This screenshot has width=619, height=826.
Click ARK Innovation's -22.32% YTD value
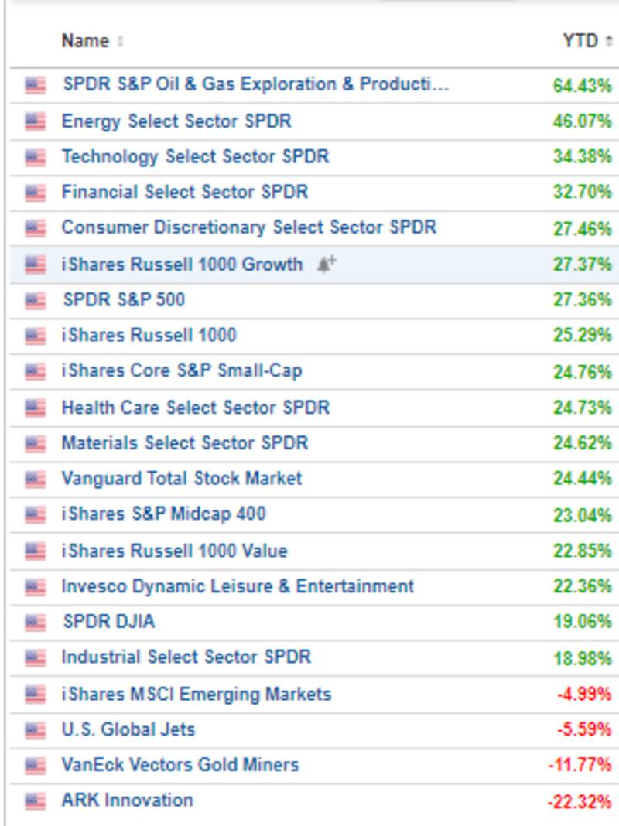[x=579, y=801]
